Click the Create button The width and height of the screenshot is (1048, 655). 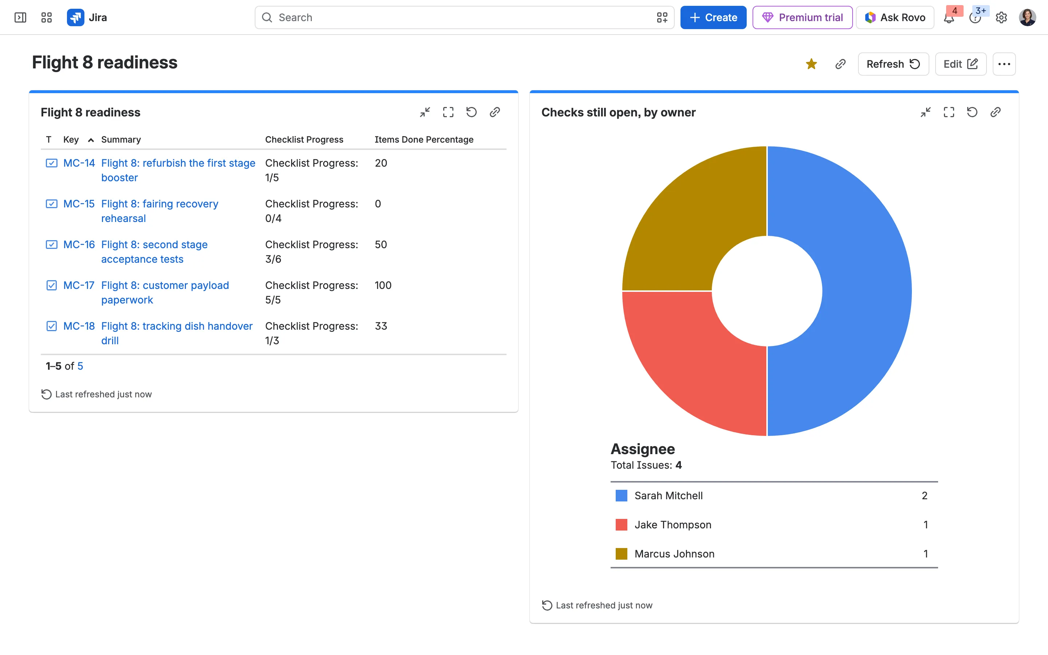[x=713, y=17]
